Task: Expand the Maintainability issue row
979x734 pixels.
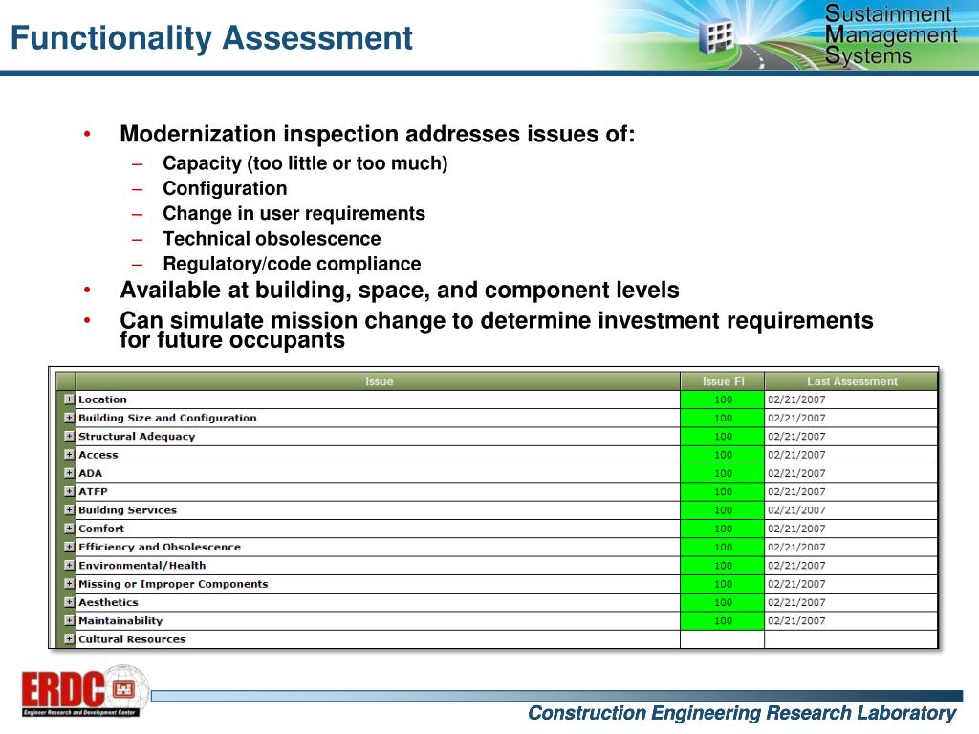Action: point(69,620)
